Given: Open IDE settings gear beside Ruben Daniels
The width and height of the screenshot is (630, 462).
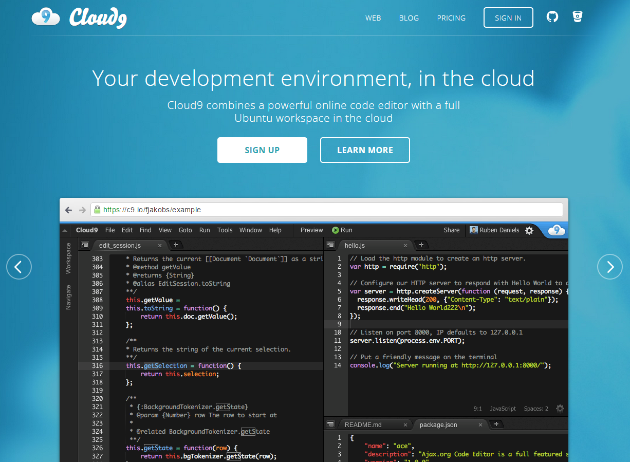Looking at the screenshot, I should pyautogui.click(x=529, y=230).
